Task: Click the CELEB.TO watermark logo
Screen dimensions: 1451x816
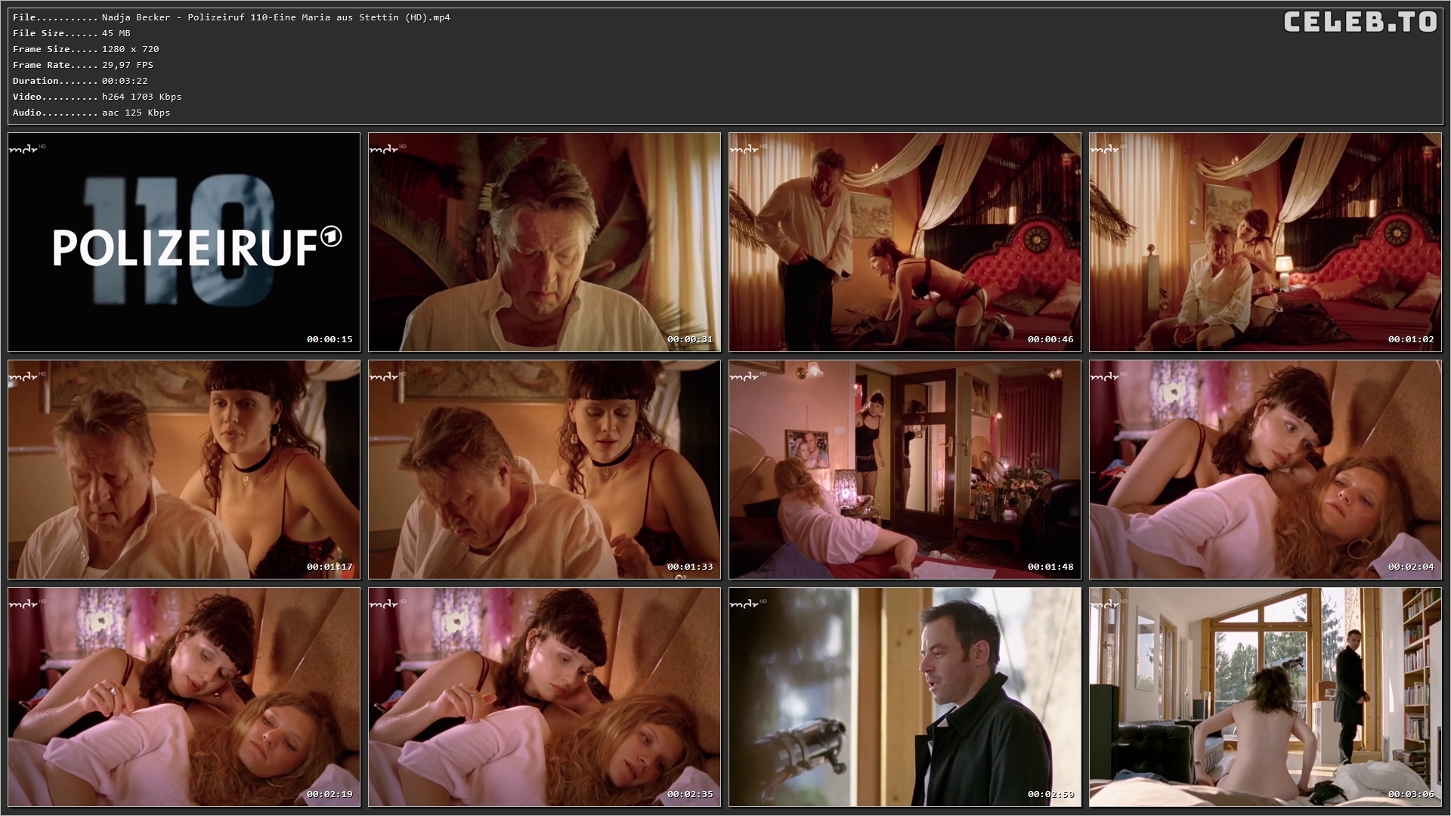Action: (1360, 22)
